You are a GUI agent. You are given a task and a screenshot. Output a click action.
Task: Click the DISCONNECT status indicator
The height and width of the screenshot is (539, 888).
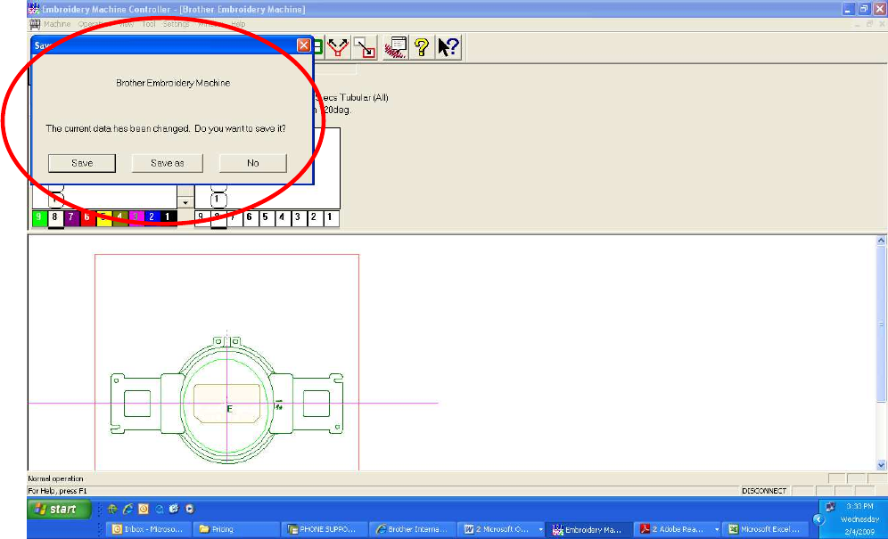coord(764,491)
